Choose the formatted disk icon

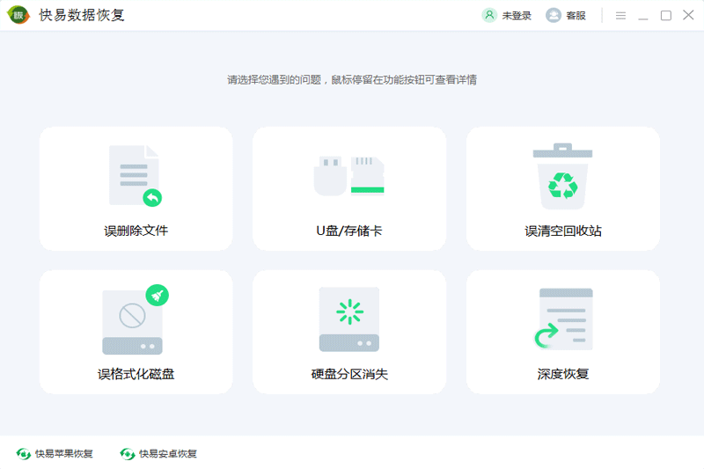pyautogui.click(x=135, y=320)
